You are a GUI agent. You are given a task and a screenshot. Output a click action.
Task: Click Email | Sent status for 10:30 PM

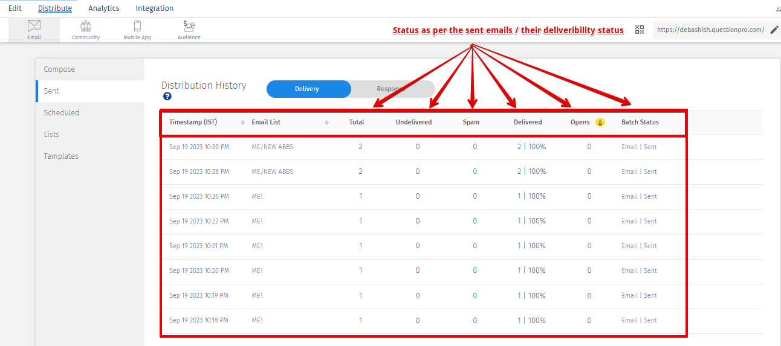point(639,147)
